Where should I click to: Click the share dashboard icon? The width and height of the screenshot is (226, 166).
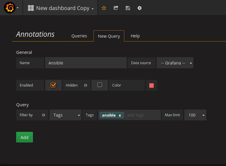pos(116,8)
